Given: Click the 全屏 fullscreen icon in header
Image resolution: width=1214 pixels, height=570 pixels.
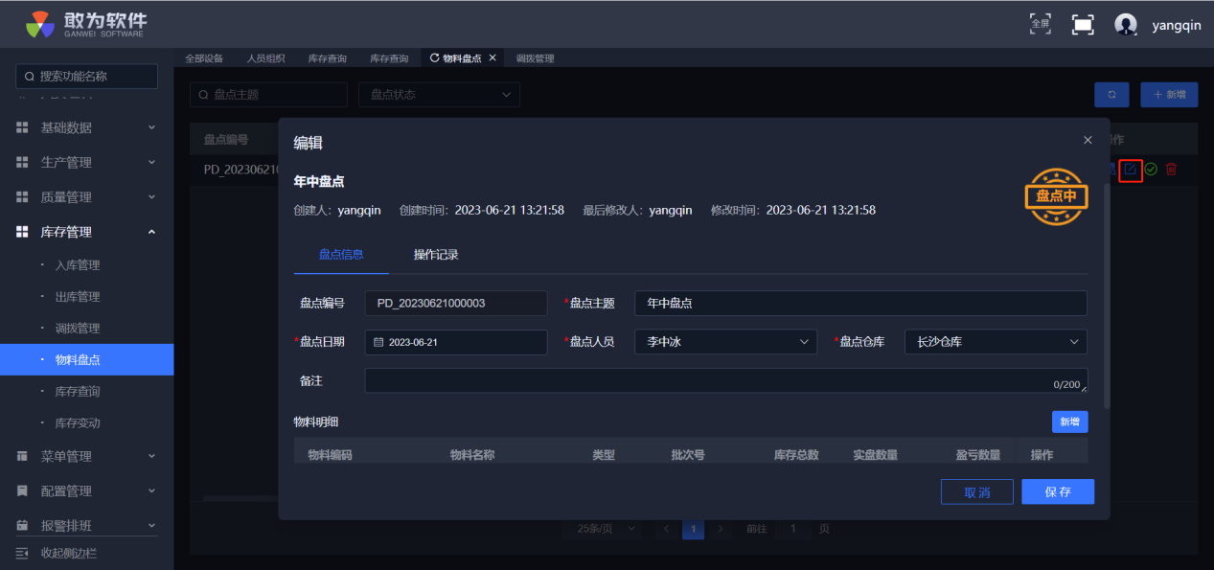Looking at the screenshot, I should pyautogui.click(x=1040, y=24).
